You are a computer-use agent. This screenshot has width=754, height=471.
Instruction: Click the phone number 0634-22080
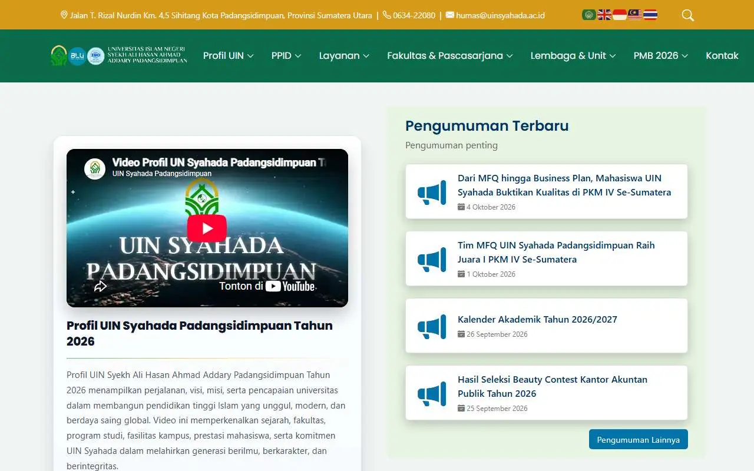pos(414,15)
